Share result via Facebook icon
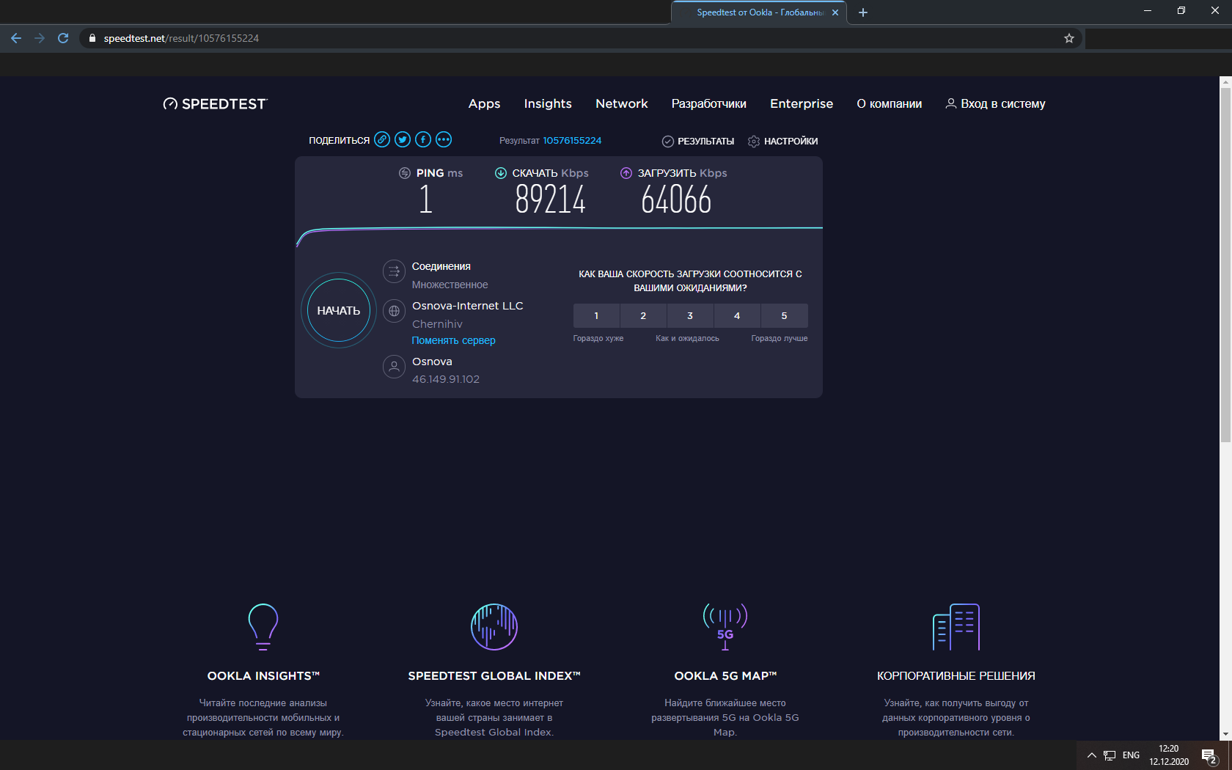Image resolution: width=1232 pixels, height=770 pixels. tap(423, 140)
